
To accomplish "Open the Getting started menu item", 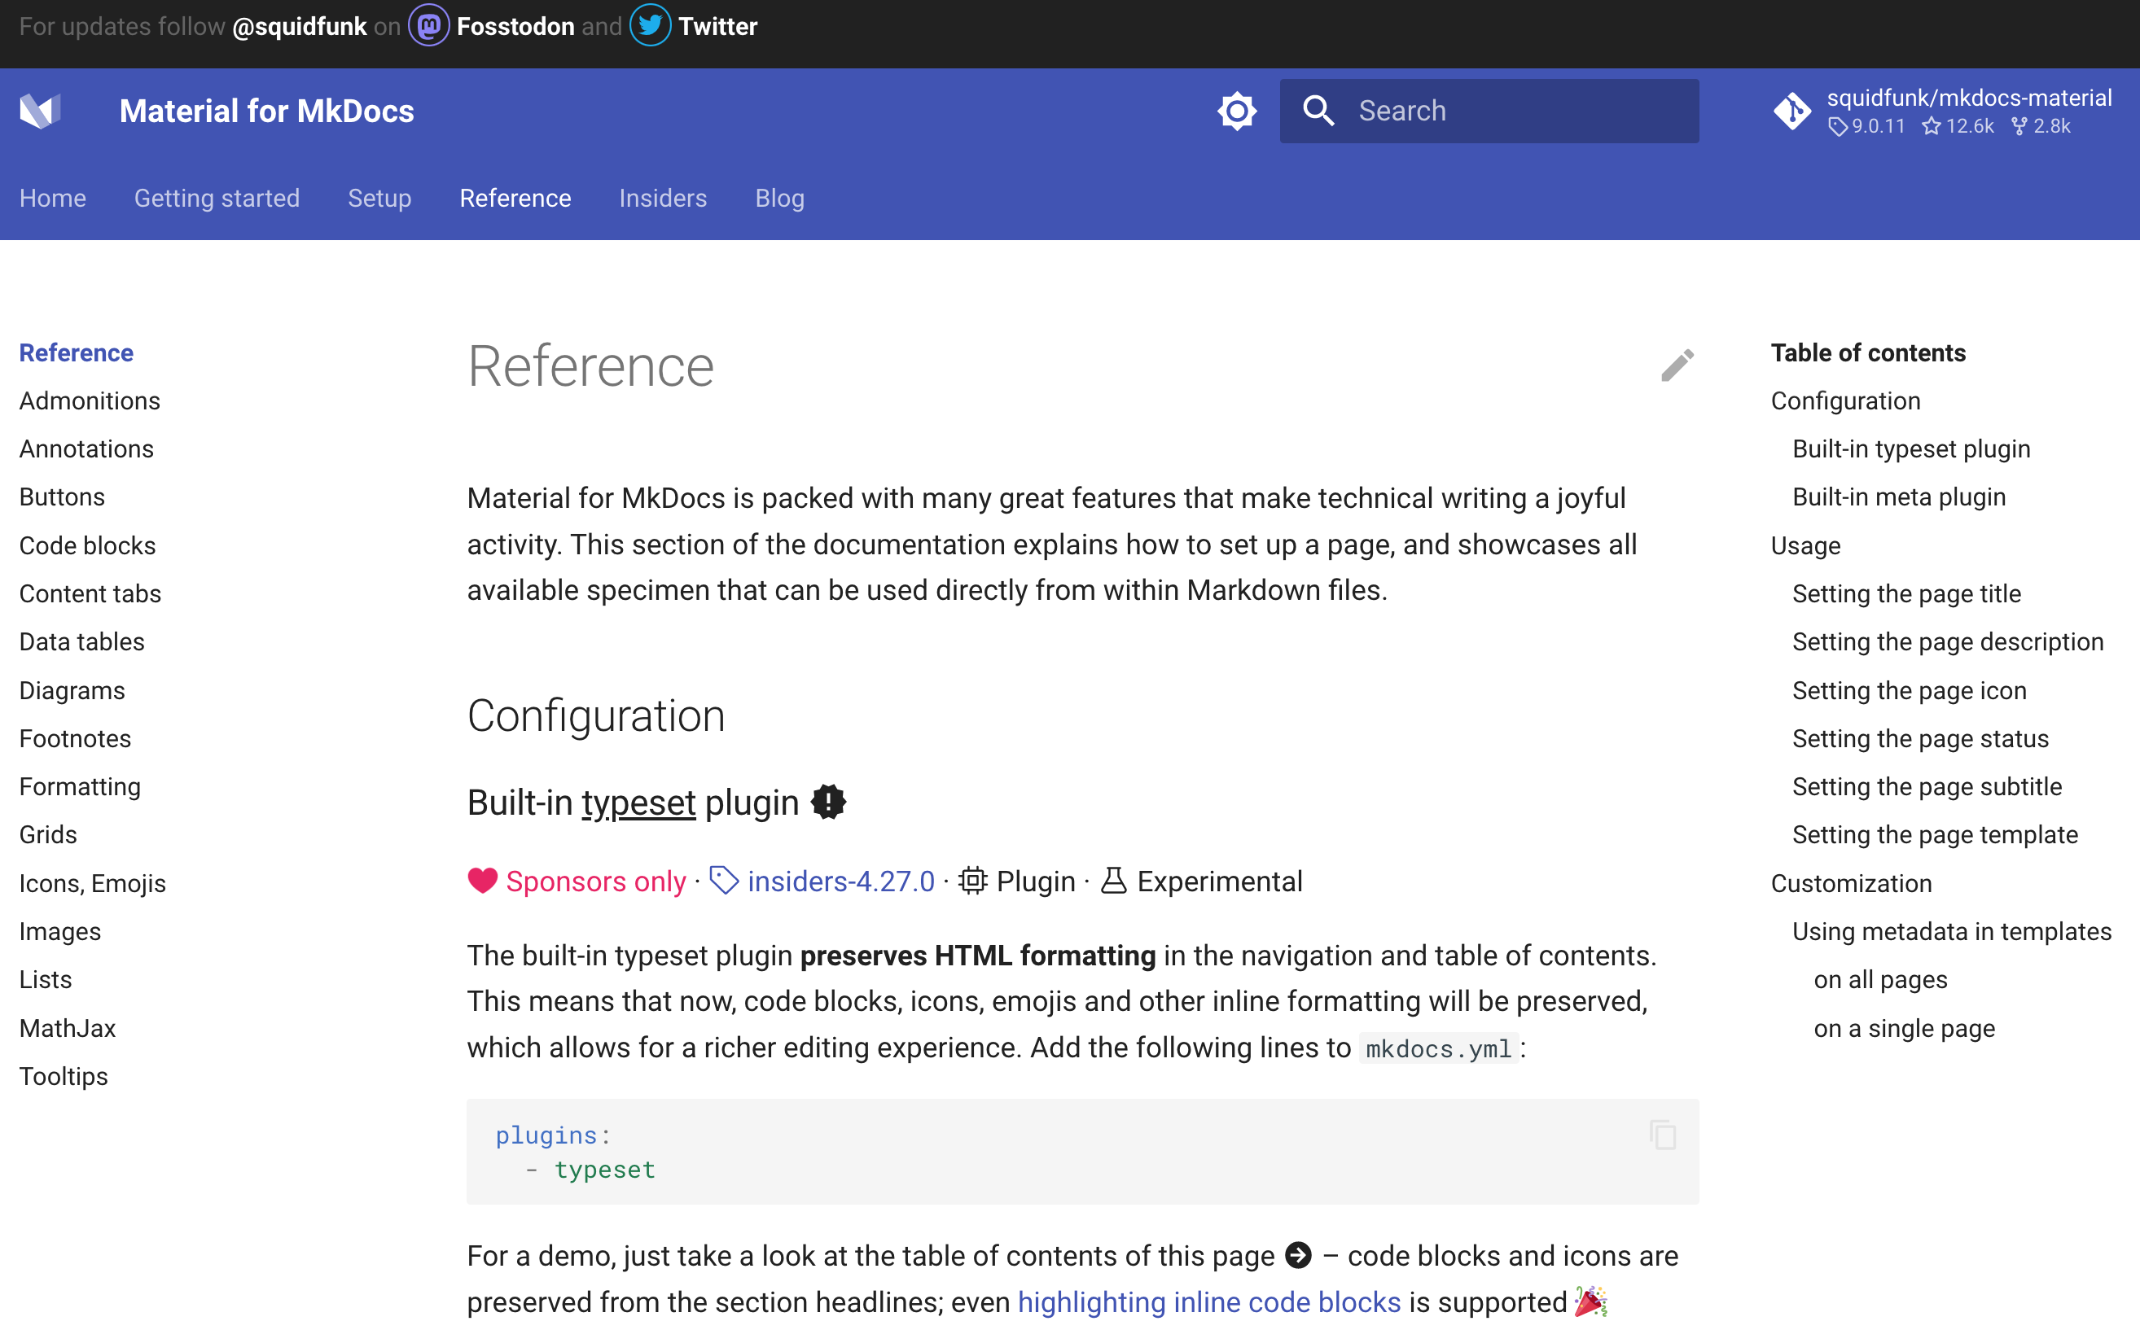I will point(217,198).
